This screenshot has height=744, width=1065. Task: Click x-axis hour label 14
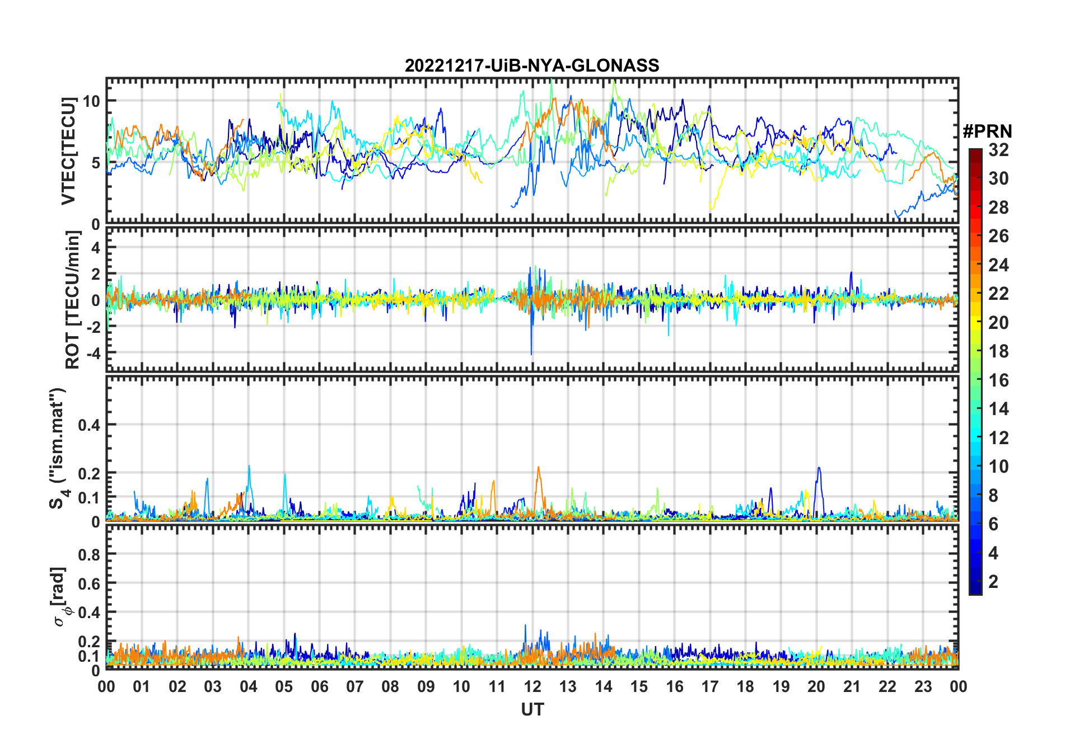coord(604,686)
